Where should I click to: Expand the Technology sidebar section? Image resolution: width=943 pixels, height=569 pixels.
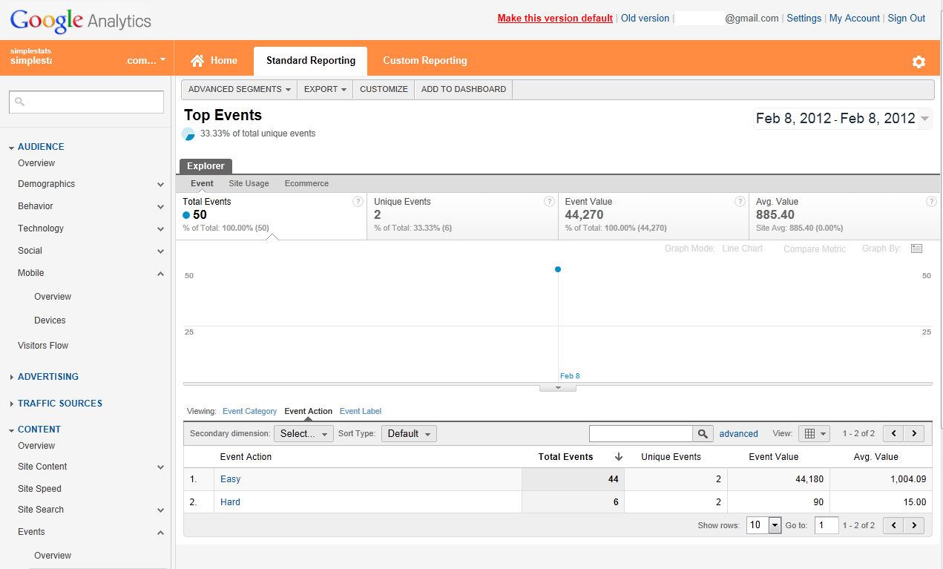pyautogui.click(x=160, y=229)
